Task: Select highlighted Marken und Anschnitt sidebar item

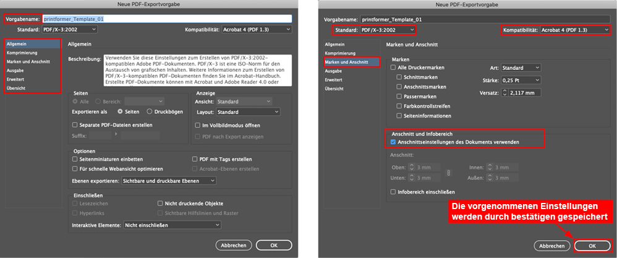Action: point(347,62)
